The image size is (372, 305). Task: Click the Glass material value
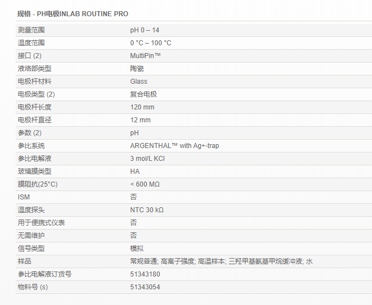click(139, 82)
